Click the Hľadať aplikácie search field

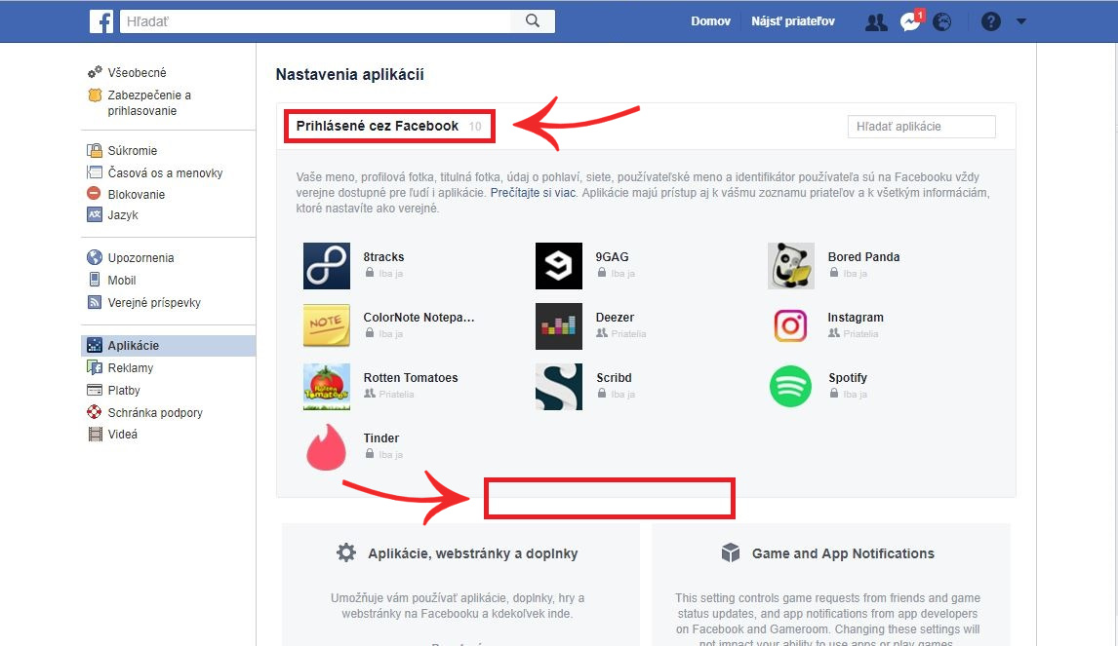pos(921,127)
